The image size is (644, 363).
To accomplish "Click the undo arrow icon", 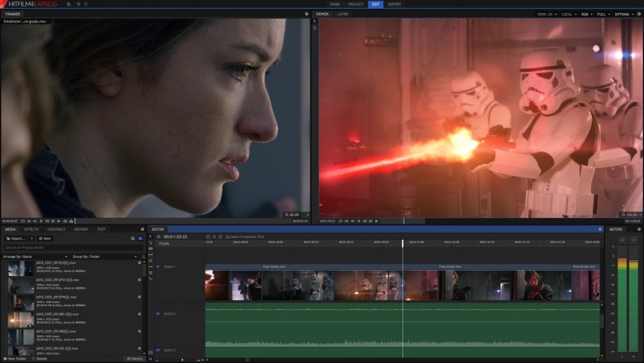I will pyautogui.click(x=78, y=5).
